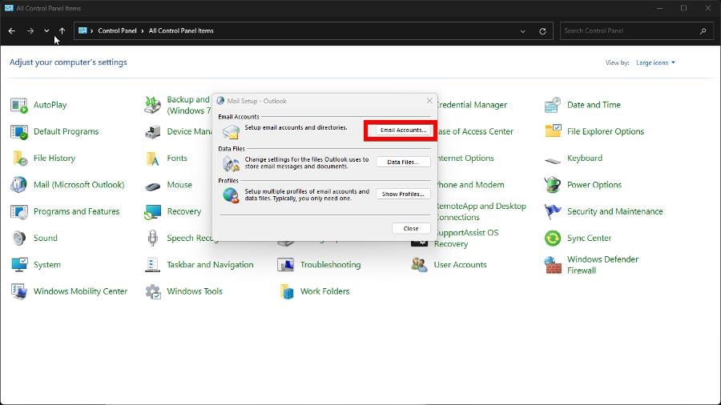Open the Credential Manager link
Image resolution: width=721 pixels, height=405 pixels.
click(471, 105)
